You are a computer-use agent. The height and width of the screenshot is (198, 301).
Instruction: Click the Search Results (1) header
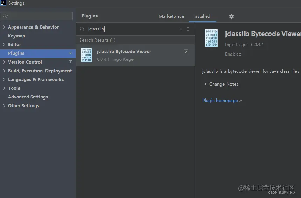[97, 40]
